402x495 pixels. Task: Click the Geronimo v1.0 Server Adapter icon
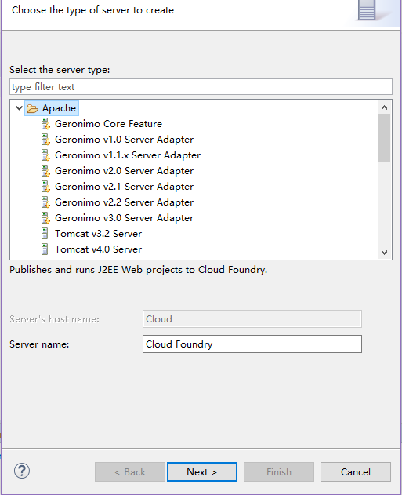(x=45, y=140)
